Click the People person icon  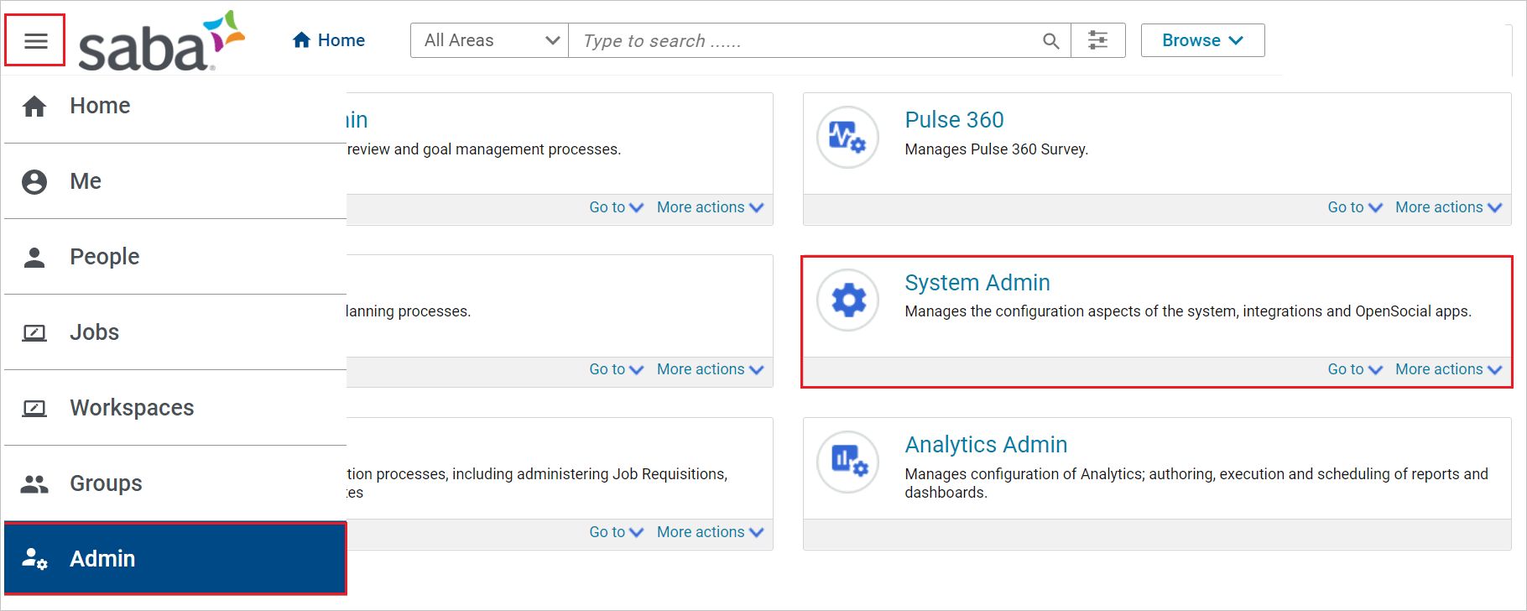click(34, 258)
